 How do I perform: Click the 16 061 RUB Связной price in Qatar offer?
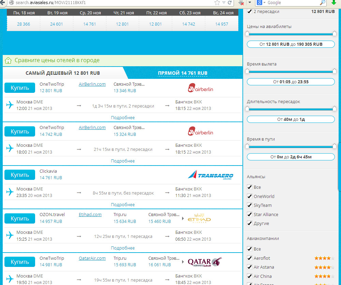click(x=160, y=265)
